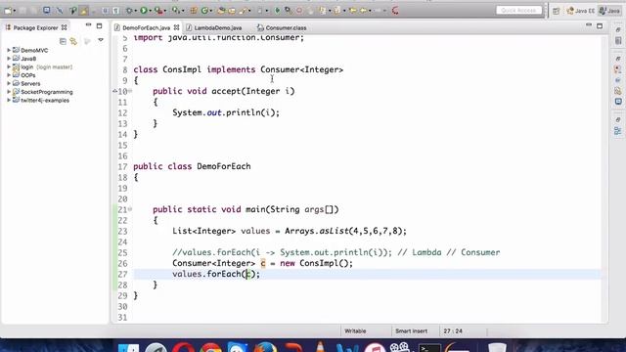
Task: Maximize the Package Explorer panel
Action: click(100, 26)
